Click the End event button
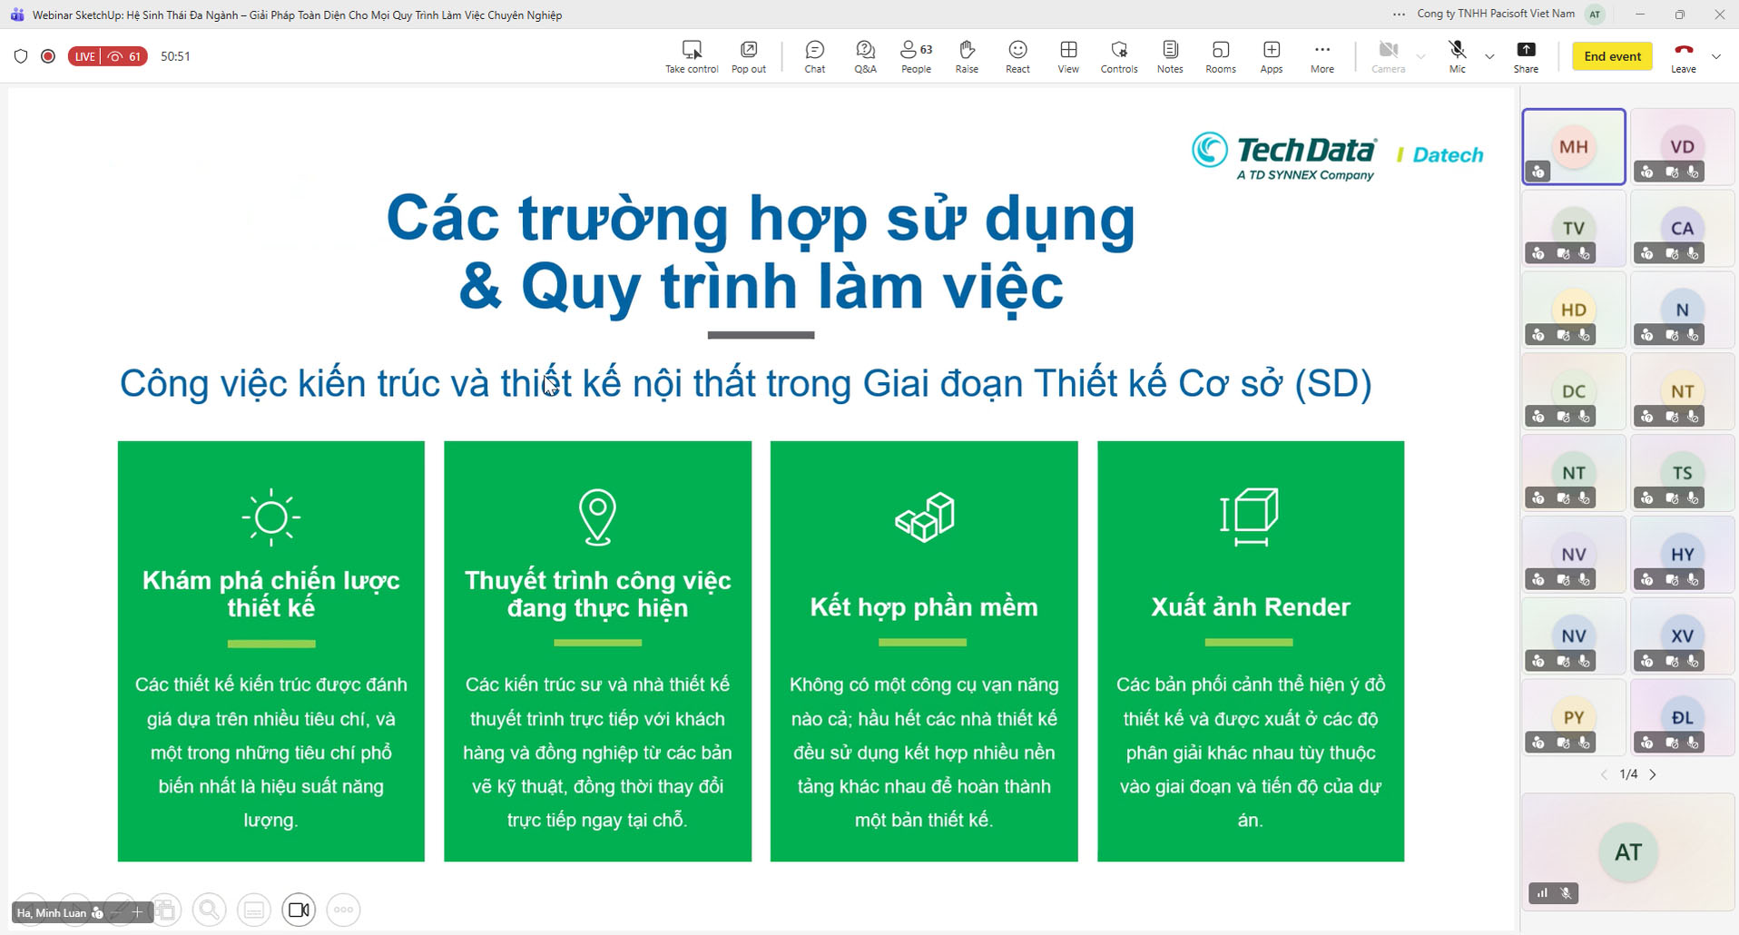 click(x=1612, y=56)
